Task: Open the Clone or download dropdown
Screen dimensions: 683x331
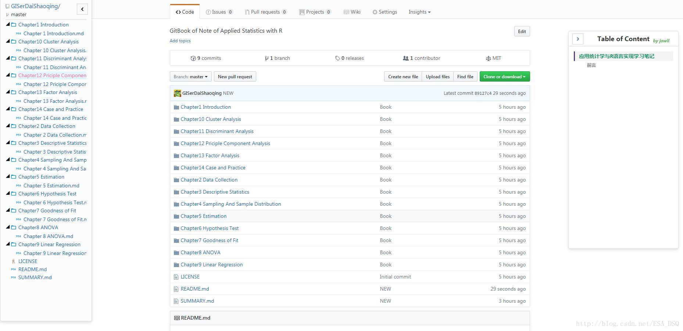Action: [x=504, y=77]
